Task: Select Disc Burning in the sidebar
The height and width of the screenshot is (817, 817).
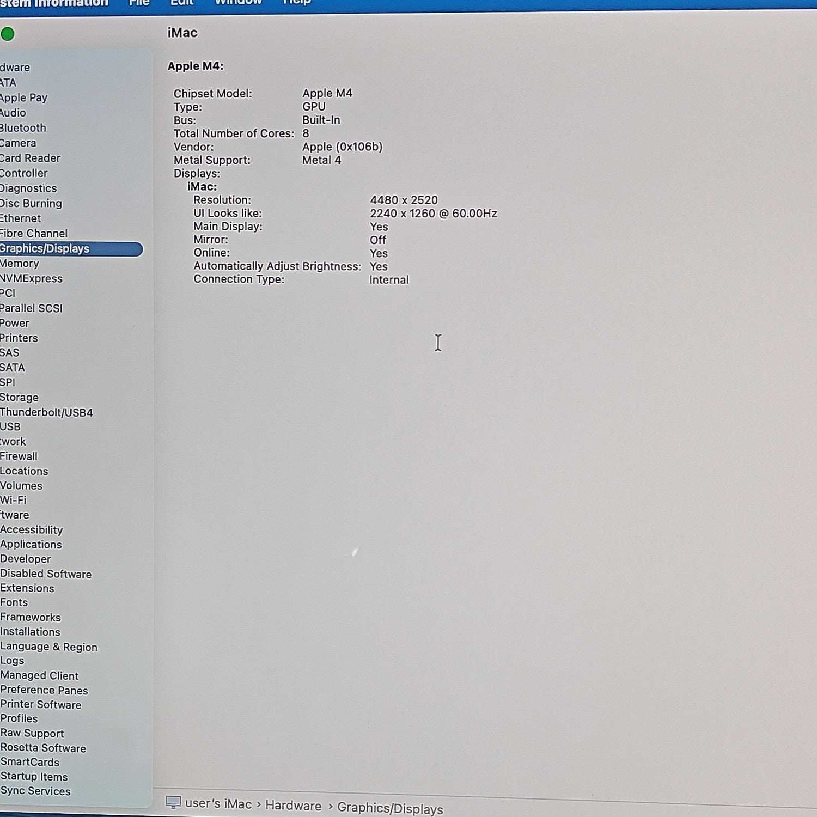Action: click(x=31, y=203)
